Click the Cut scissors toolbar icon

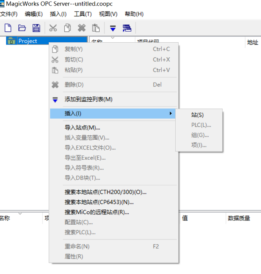coord(53,28)
